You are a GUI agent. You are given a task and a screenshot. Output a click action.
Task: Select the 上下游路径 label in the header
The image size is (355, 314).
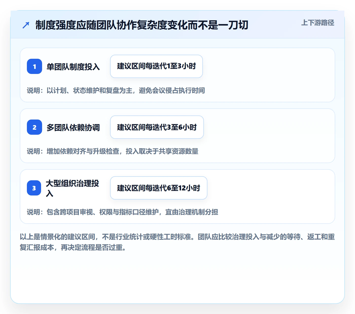318,23
